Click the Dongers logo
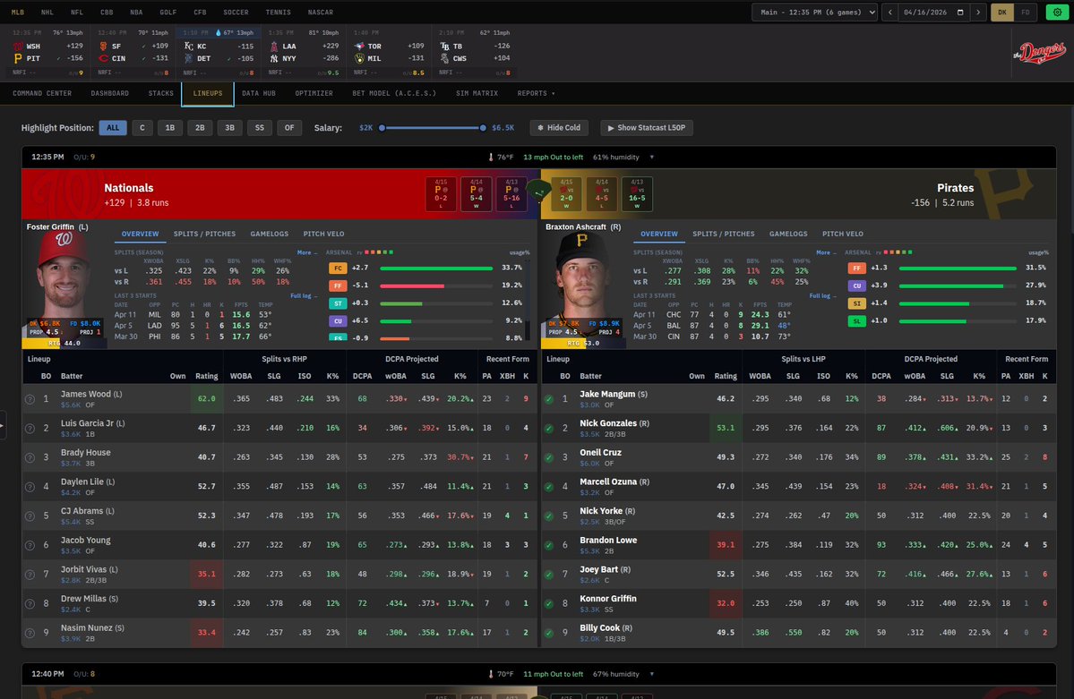Image resolution: width=1074 pixels, height=699 pixels. pos(1039,53)
